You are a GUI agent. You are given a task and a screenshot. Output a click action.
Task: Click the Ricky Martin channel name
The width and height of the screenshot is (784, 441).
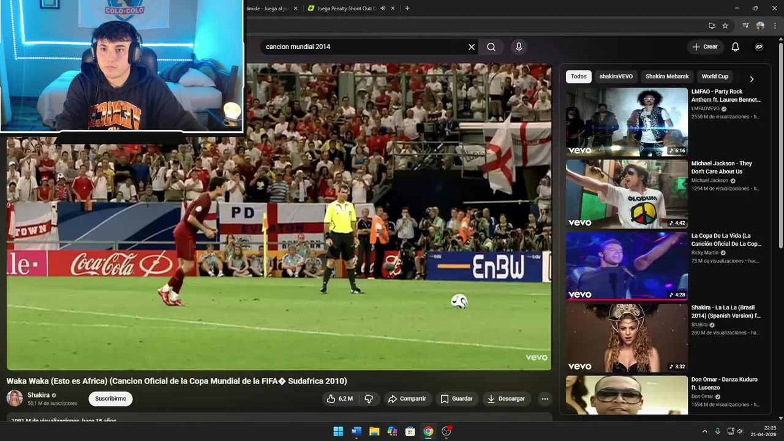pos(705,253)
